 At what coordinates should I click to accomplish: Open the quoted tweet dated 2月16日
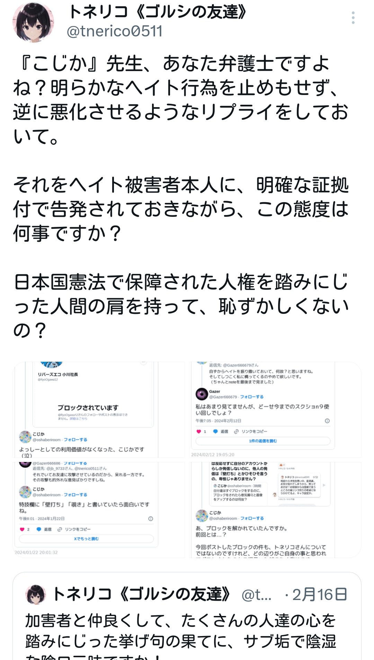(187, 616)
